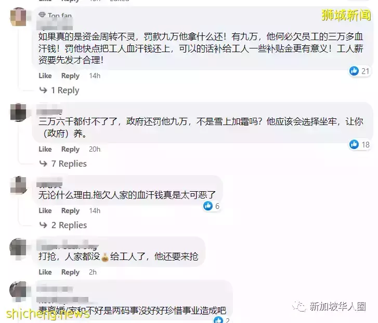Click the money bag emoji in the comment
The height and width of the screenshot is (323, 378).
click(x=105, y=257)
